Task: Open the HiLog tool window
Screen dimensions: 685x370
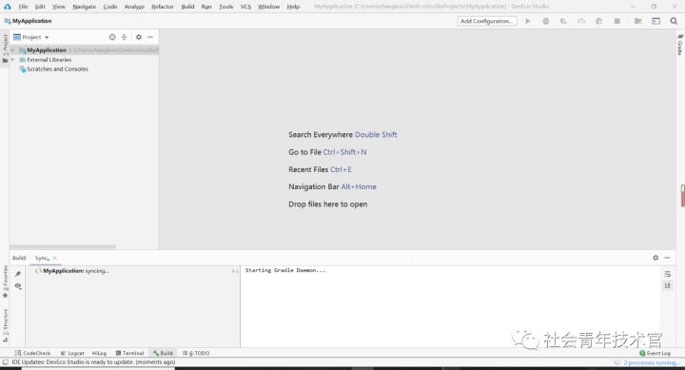Action: pyautogui.click(x=99, y=353)
